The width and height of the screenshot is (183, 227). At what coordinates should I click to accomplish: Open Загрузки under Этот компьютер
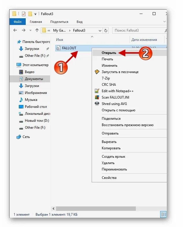pos(32,86)
